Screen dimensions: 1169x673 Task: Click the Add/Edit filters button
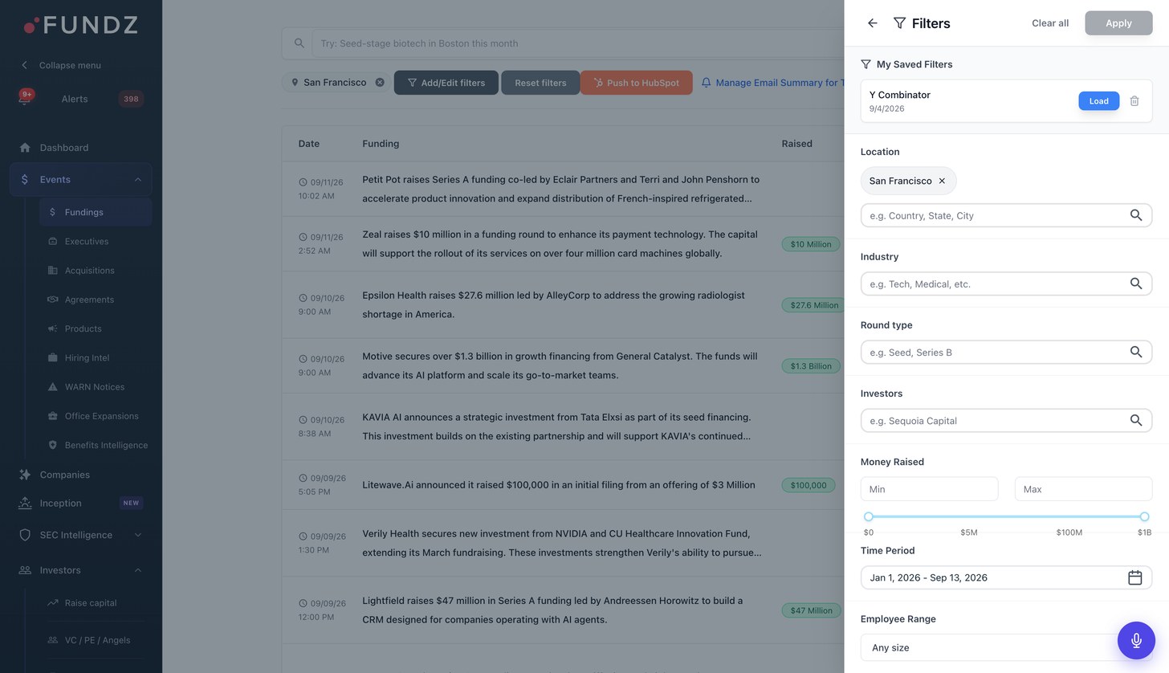446,83
